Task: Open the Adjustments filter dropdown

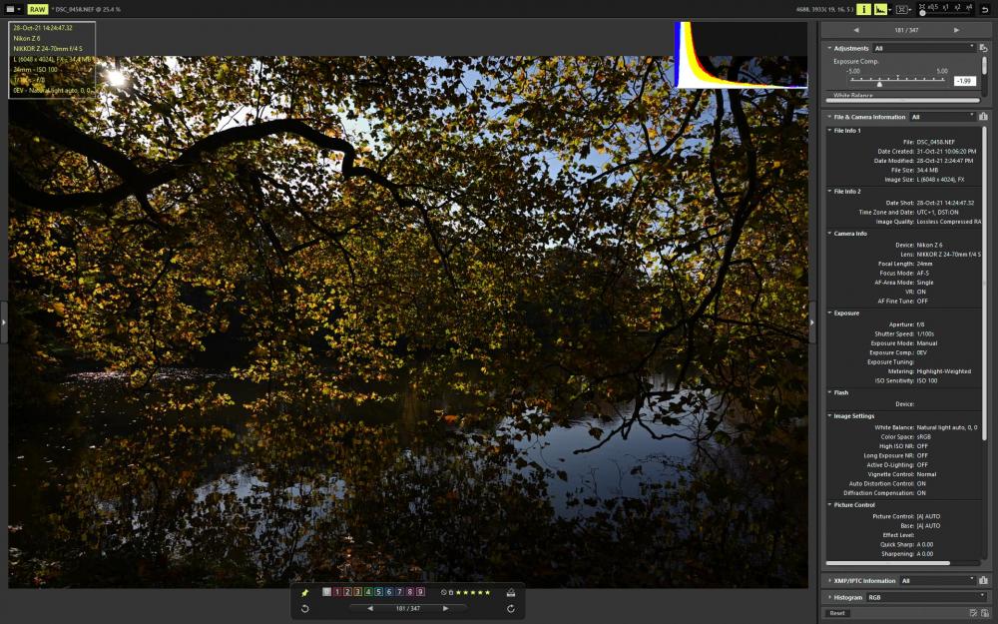Action: (x=924, y=48)
